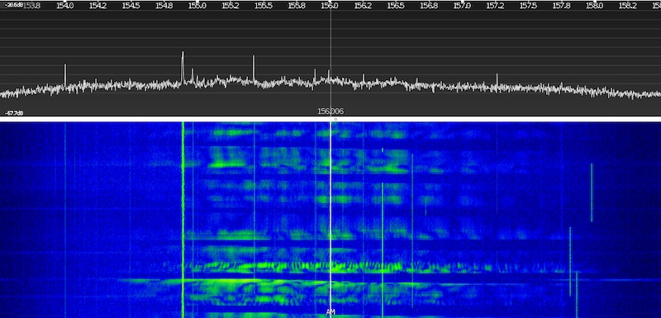Click the top-left dB reference level label
This screenshot has height=318, width=661.
(x=14, y=5)
